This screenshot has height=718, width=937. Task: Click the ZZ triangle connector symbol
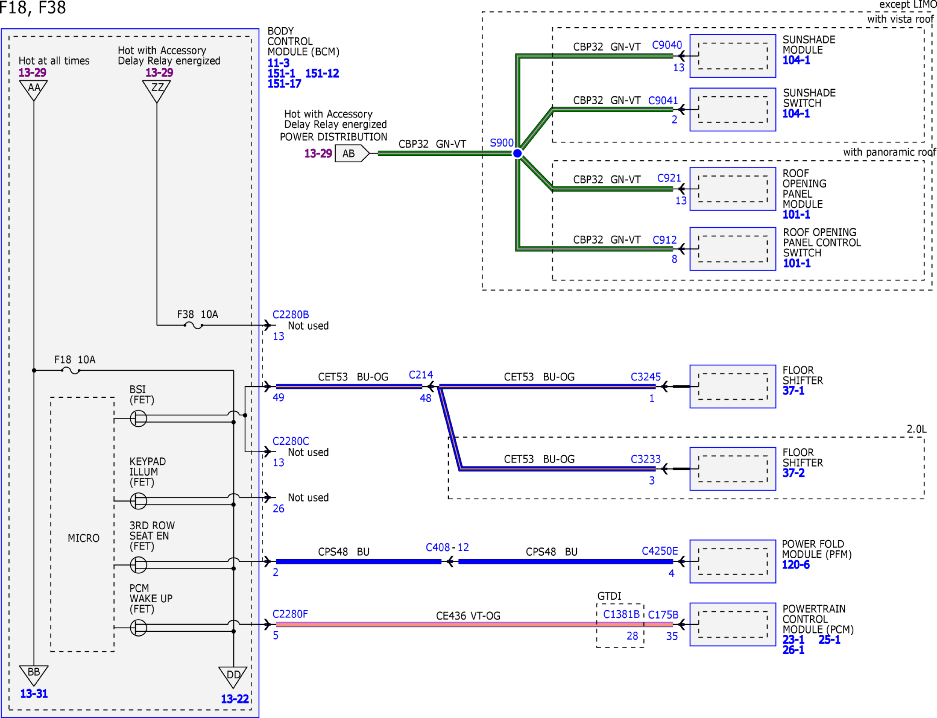(157, 91)
